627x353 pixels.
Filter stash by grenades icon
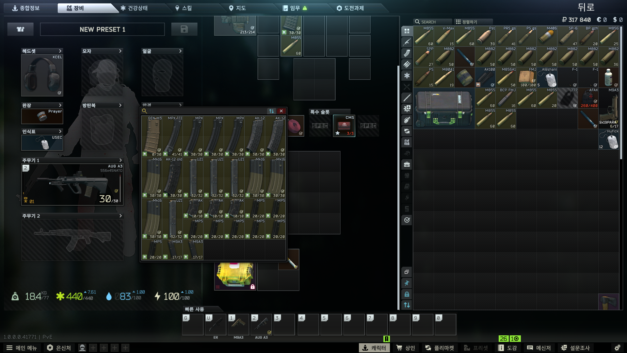[407, 120]
